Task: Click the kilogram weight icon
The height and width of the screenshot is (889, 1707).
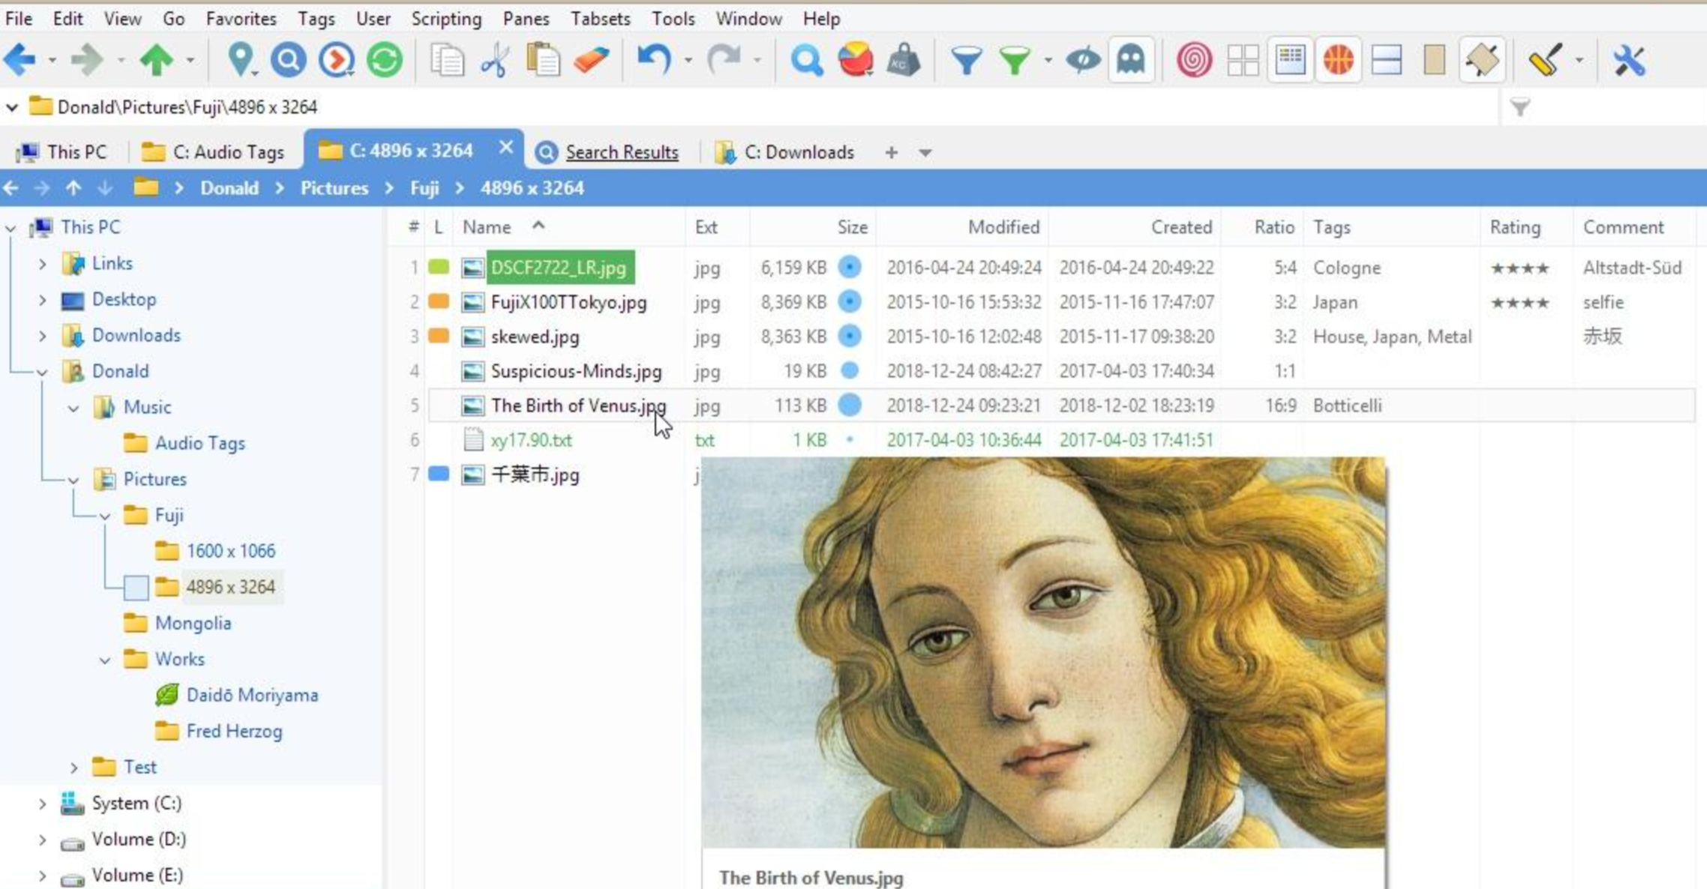Action: click(903, 59)
